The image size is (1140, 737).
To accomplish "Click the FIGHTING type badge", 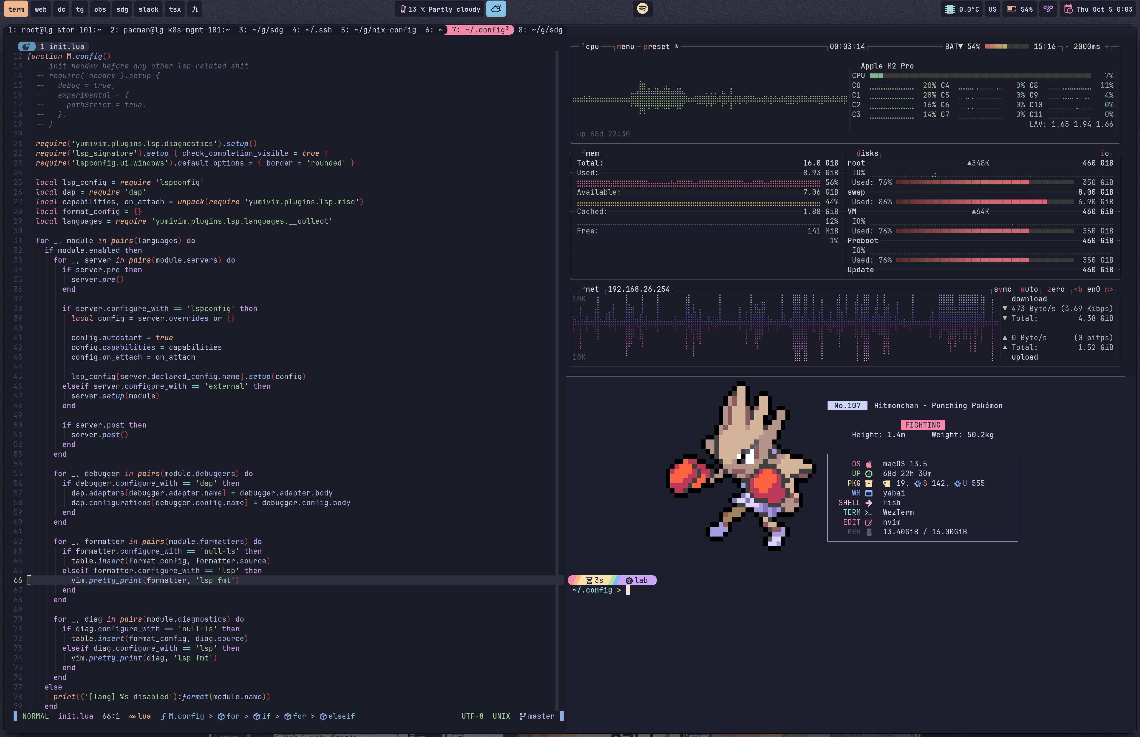I will [922, 425].
